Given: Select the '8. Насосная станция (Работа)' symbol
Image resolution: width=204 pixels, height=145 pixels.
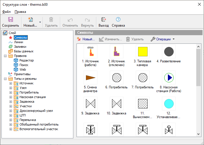Looking at the screenshot, I should pyautogui.click(x=169, y=78).
